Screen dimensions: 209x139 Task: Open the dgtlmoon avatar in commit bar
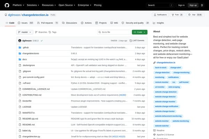point(20,41)
